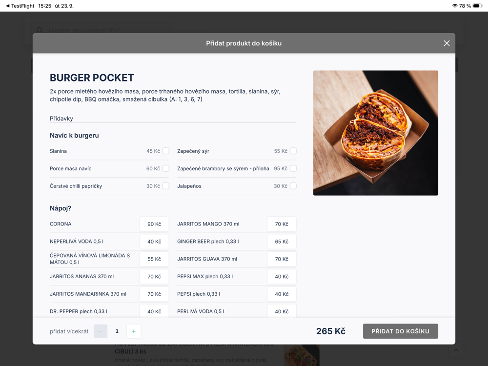The height and width of the screenshot is (366, 488).
Task: Increase quantity with the plus button
Action: pyautogui.click(x=134, y=331)
